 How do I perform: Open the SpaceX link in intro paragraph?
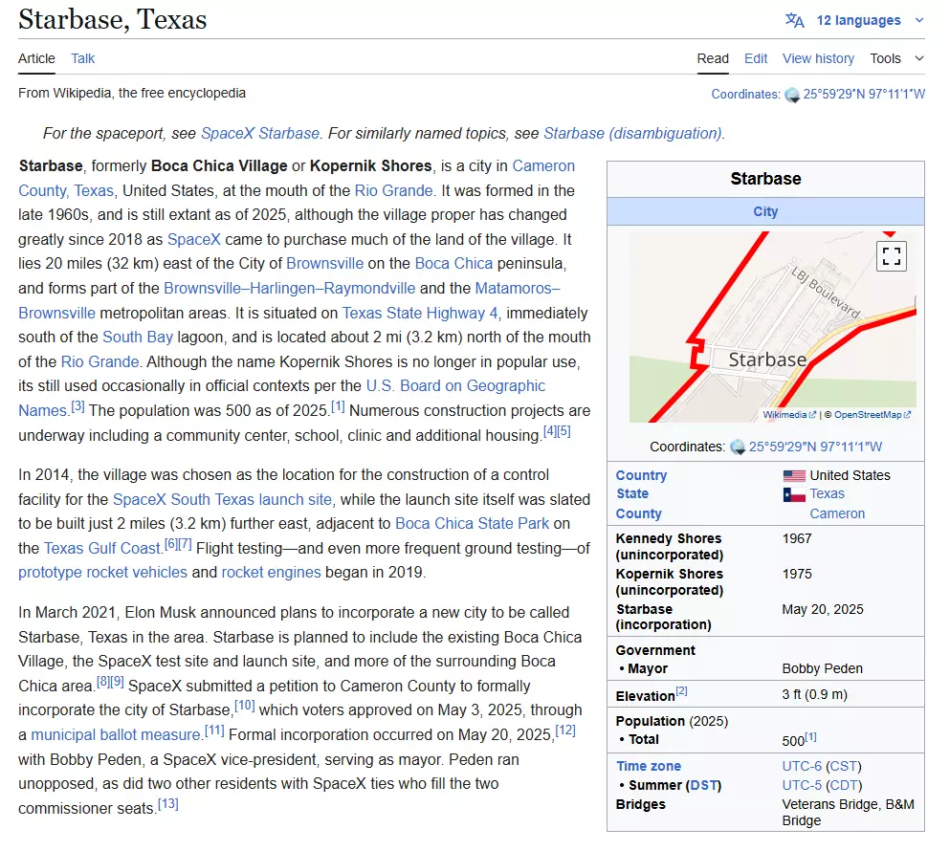click(194, 239)
